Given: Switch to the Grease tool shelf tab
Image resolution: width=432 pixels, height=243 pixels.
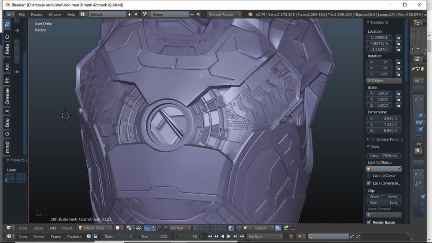Looking at the screenshot, I should coord(7,96).
